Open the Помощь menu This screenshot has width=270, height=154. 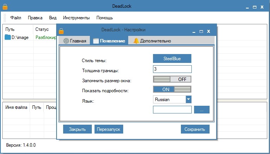pos(105,18)
